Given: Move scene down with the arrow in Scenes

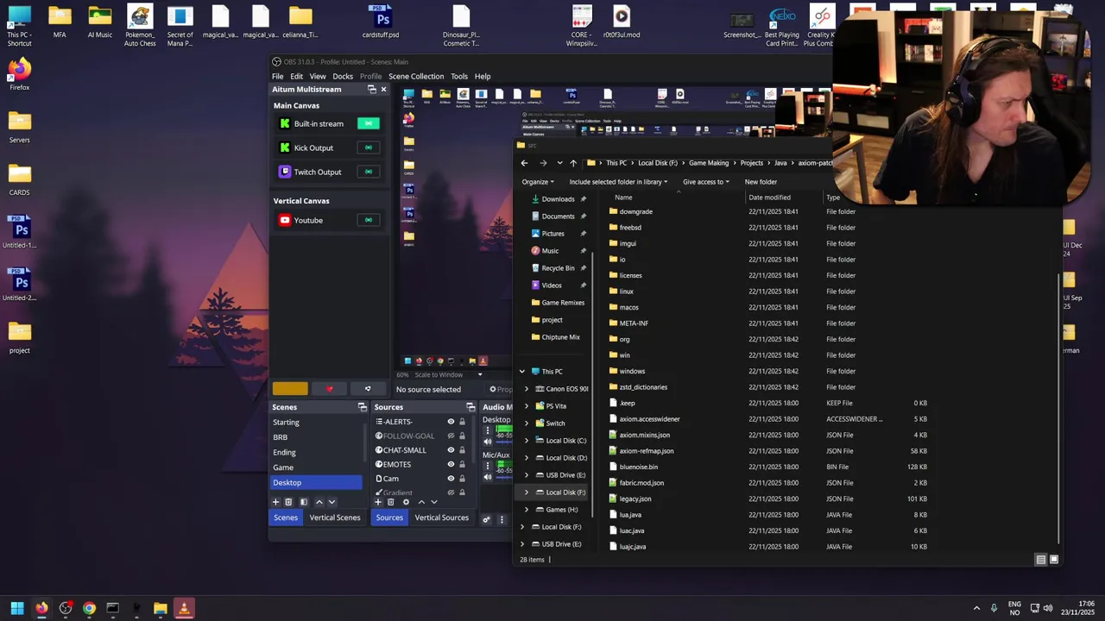Looking at the screenshot, I should tap(331, 502).
